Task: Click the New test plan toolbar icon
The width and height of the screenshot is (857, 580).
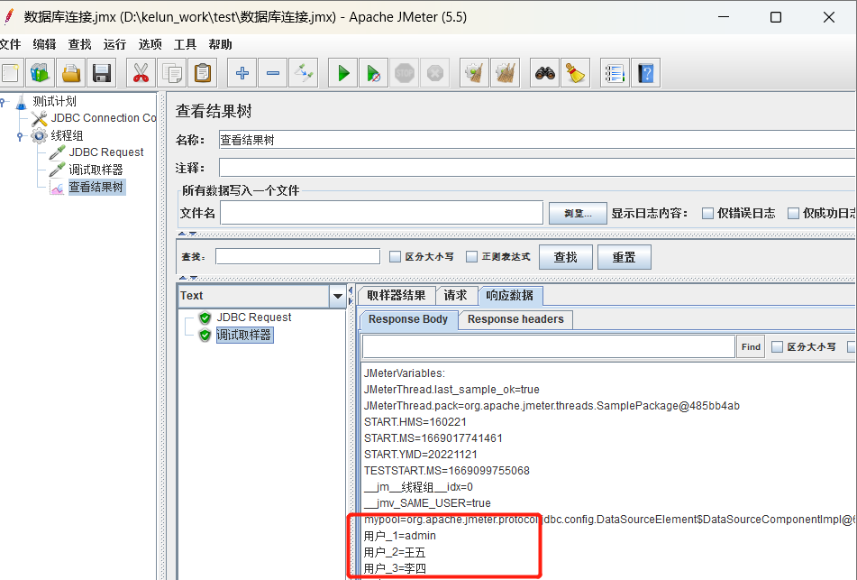Action: (10, 73)
